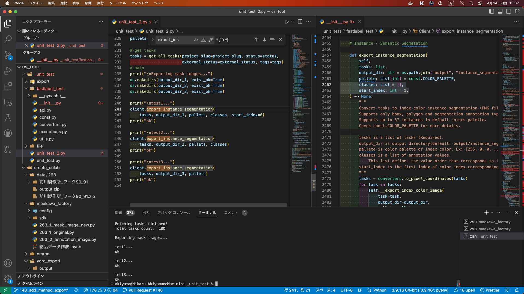This screenshot has width=524, height=294.
Task: Click the 143_add_method_export branch indicator
Action: tap(41, 290)
